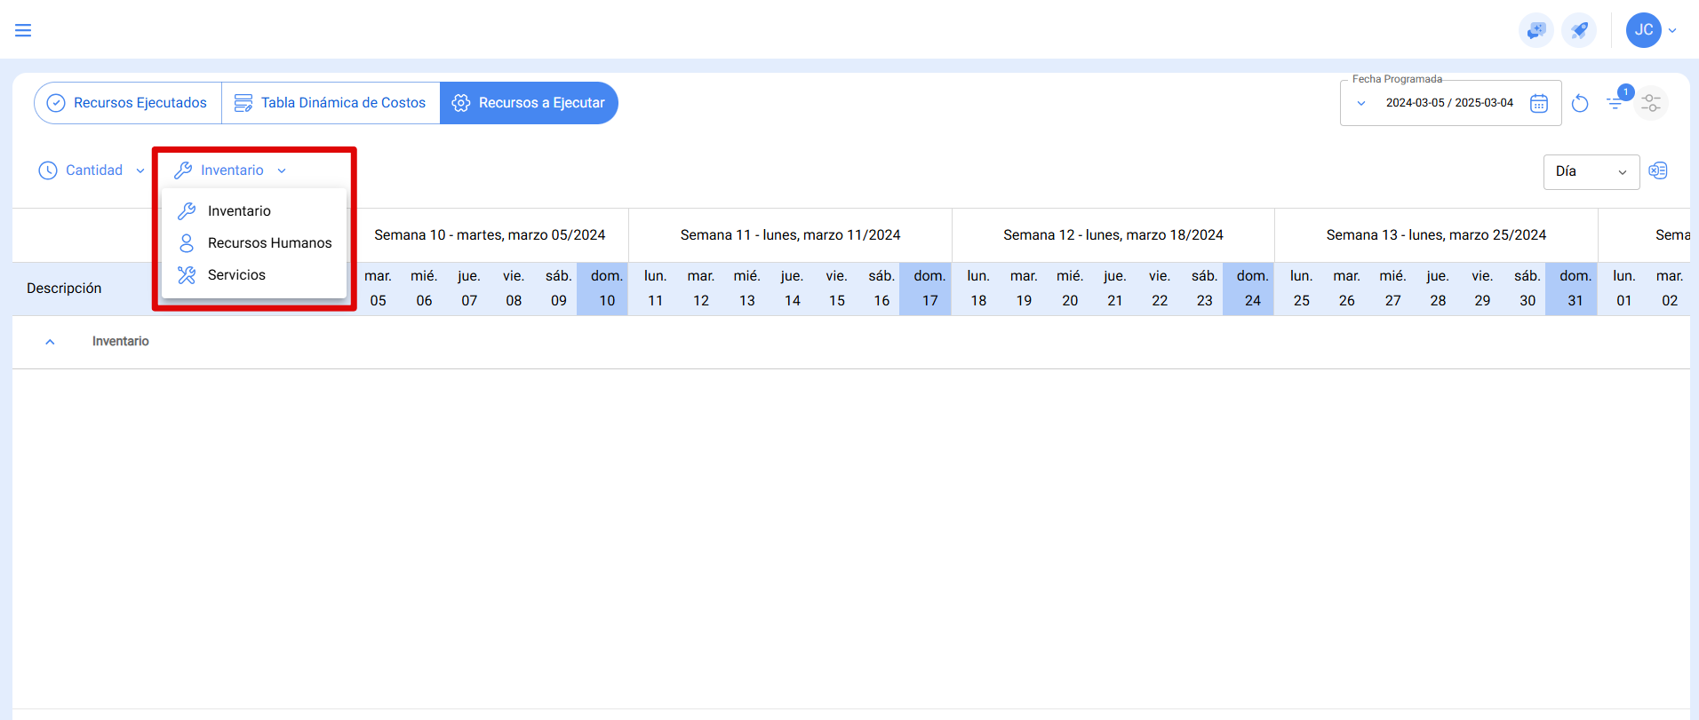Image resolution: width=1699 pixels, height=720 pixels.
Task: Open the Día period selector
Action: 1591,171
